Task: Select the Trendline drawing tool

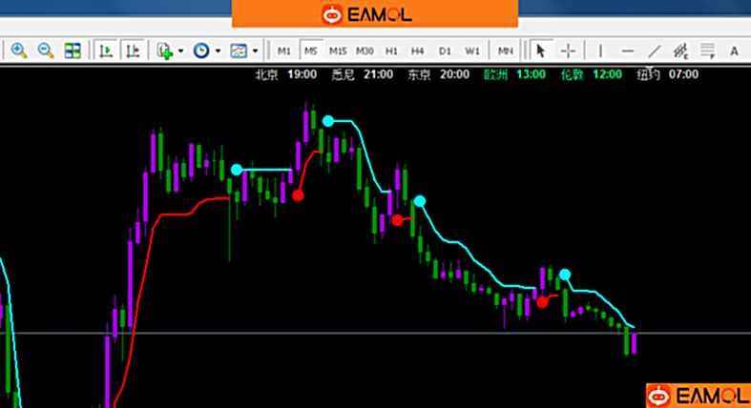Action: (655, 51)
